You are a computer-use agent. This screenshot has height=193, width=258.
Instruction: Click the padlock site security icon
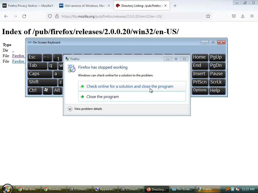[57, 16]
